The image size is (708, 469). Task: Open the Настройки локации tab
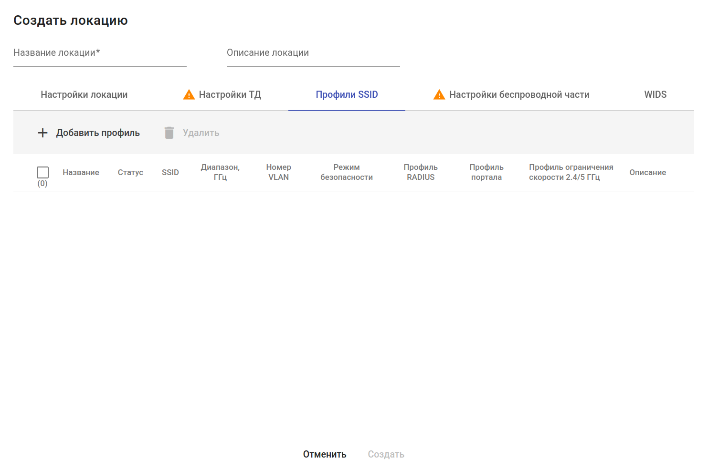pyautogui.click(x=84, y=94)
